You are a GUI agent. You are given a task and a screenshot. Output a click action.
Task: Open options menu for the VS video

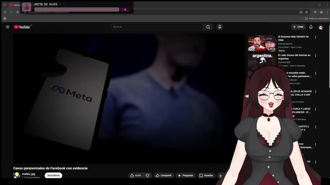tap(315, 162)
